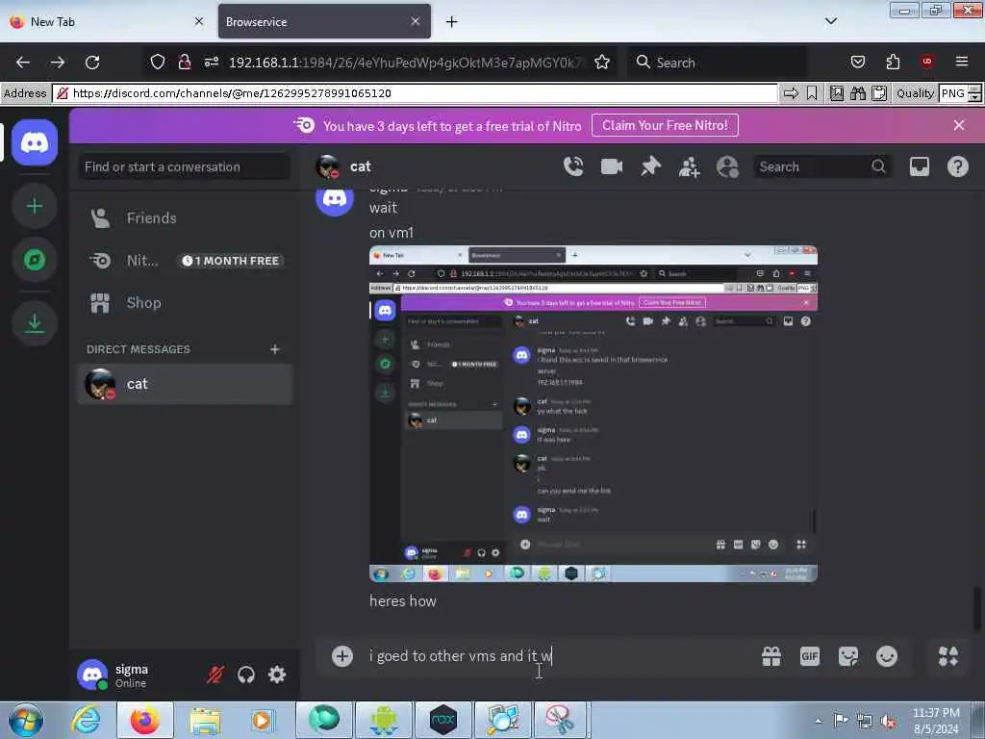The height and width of the screenshot is (739, 985).
Task: Click the Browservice Address field
Action: (x=415, y=93)
